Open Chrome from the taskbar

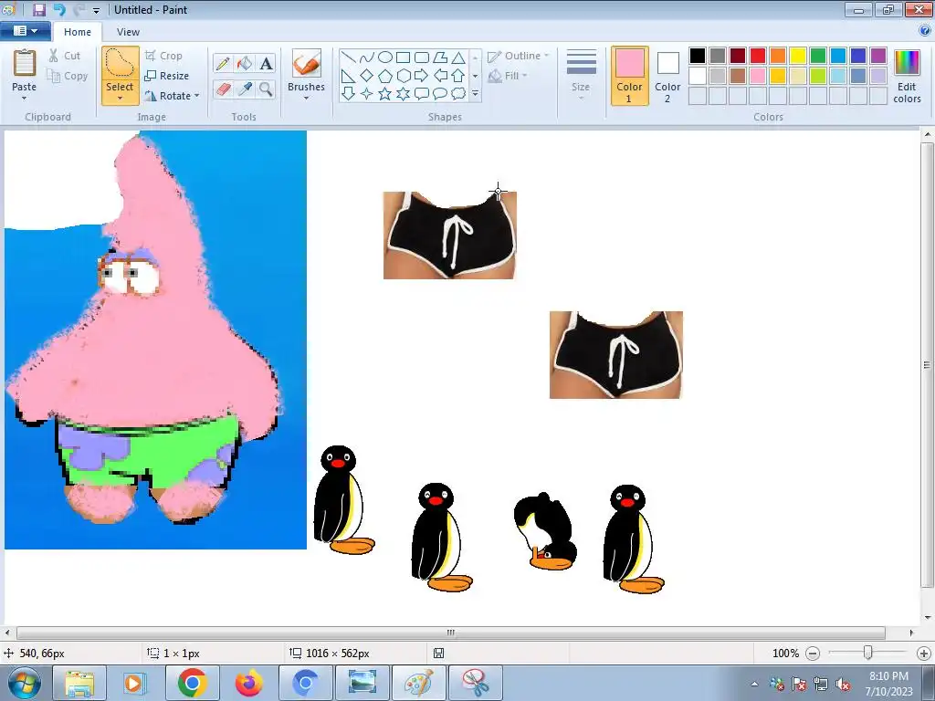[192, 683]
